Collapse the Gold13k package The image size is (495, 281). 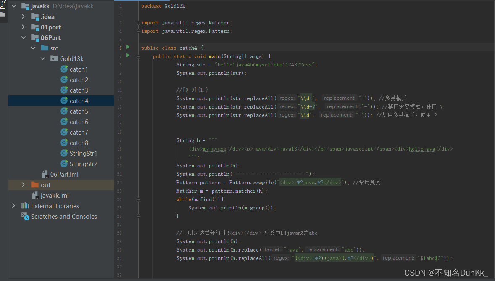[43, 58]
